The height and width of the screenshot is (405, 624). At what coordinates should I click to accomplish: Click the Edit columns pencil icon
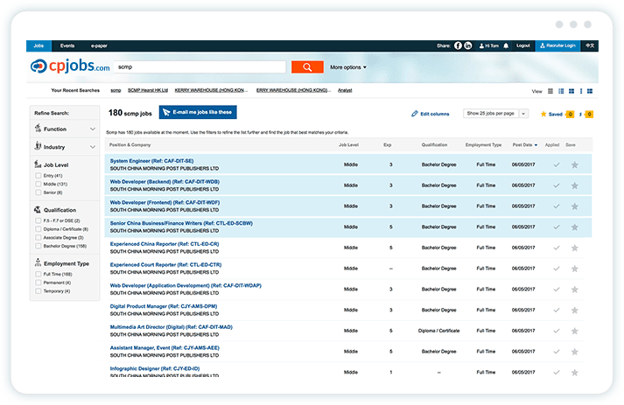414,114
